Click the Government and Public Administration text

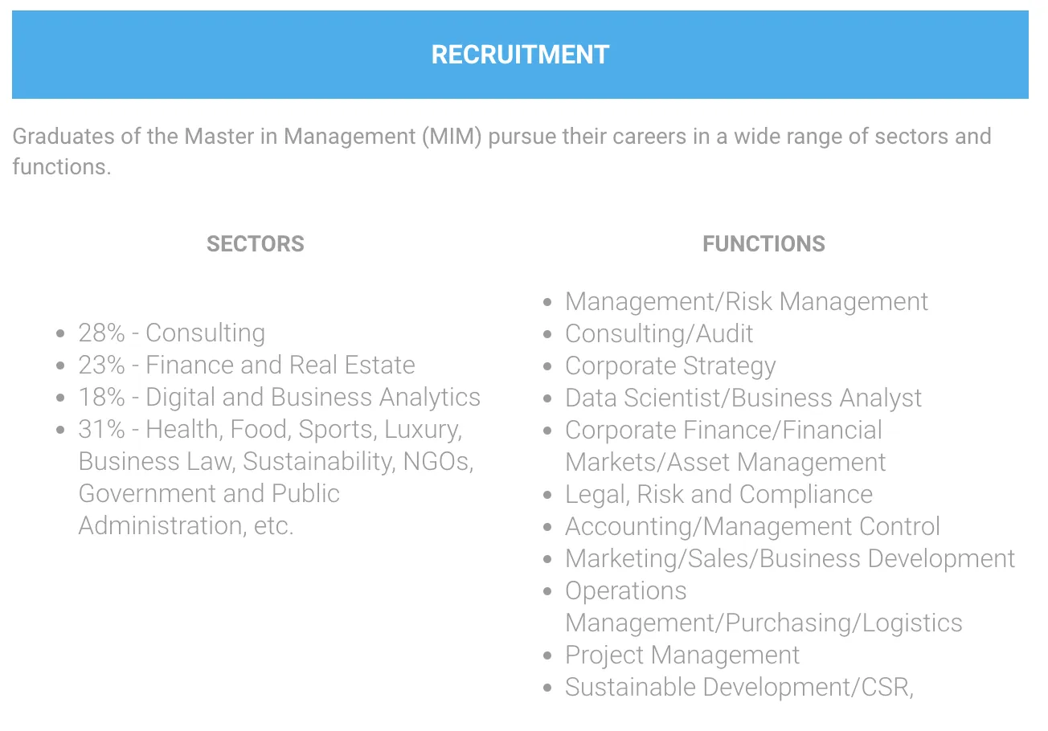(x=209, y=493)
